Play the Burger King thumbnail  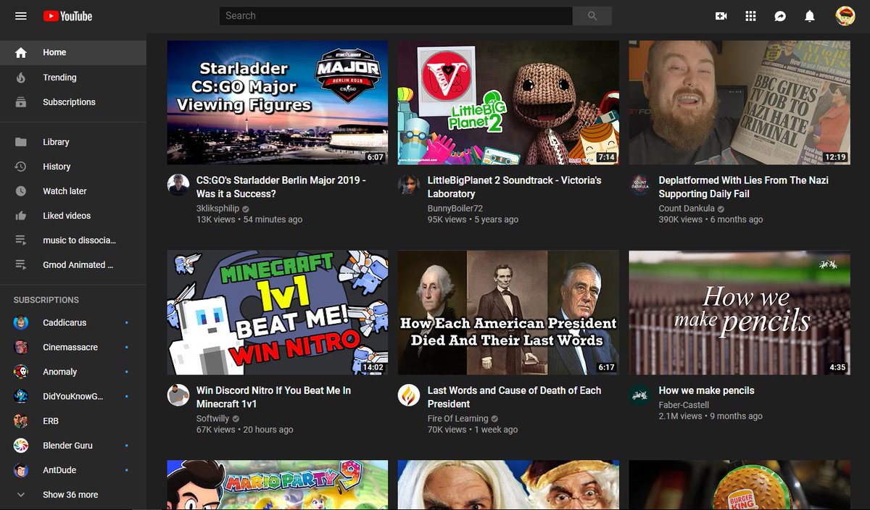(739, 485)
